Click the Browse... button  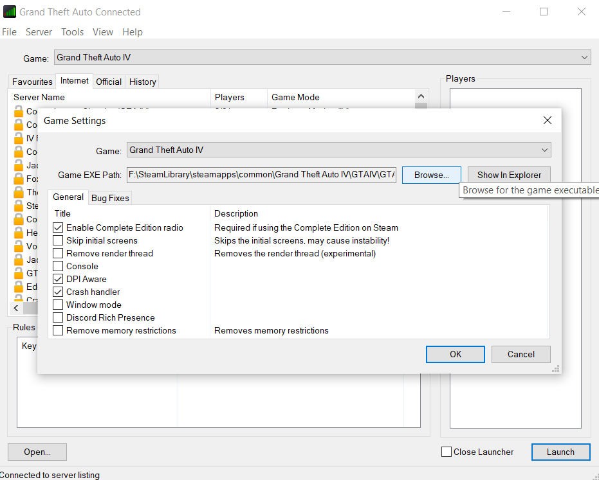(x=431, y=175)
